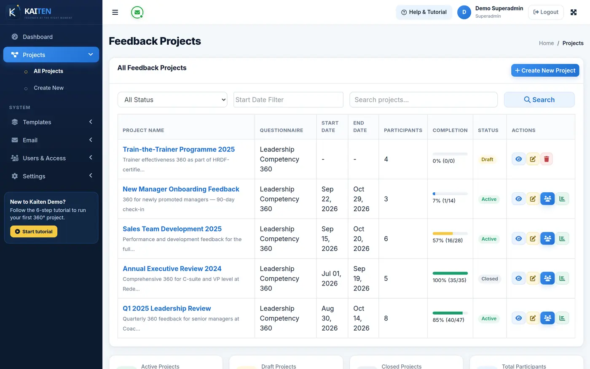The width and height of the screenshot is (590, 369).
Task: View Q1 2025 Leadership Review via eye icon
Action: click(x=519, y=318)
